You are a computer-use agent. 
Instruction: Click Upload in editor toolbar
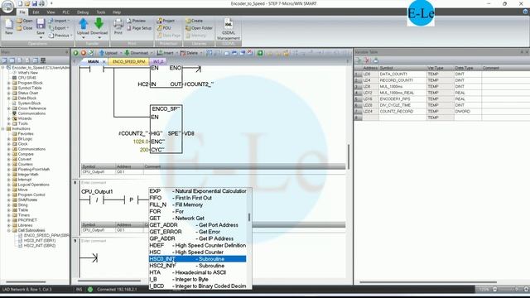109,53
